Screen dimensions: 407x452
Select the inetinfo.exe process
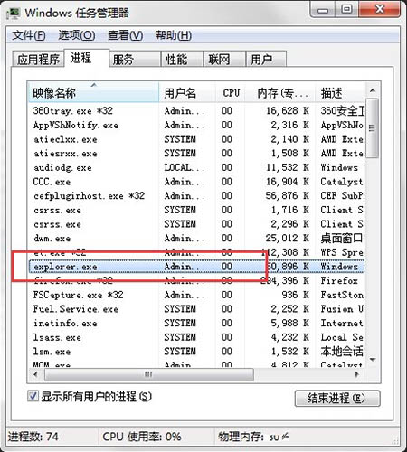pos(196,324)
